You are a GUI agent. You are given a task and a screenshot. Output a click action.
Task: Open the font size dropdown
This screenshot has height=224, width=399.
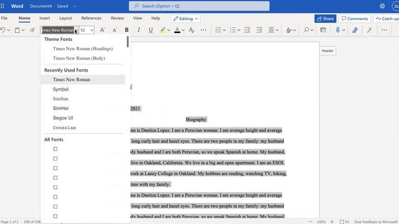(92, 30)
